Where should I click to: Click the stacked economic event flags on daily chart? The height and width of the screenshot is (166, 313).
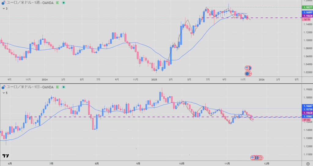pyautogui.click(x=256, y=158)
